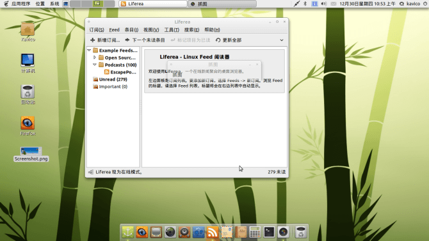Screen dimensions: 429x241
Task: Click the calculator icon in dock
Action: (x=255, y=232)
